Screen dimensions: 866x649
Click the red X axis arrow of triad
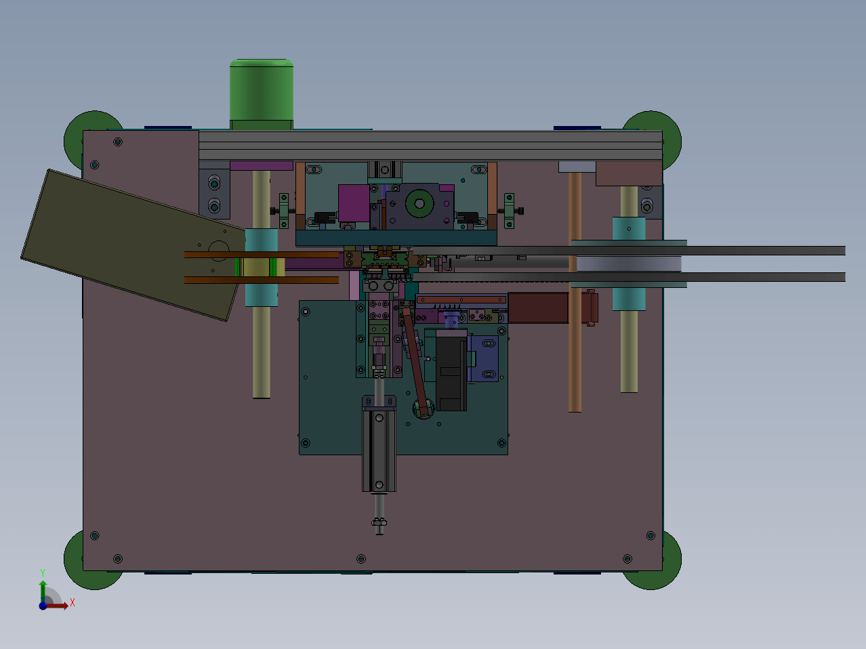pyautogui.click(x=57, y=606)
